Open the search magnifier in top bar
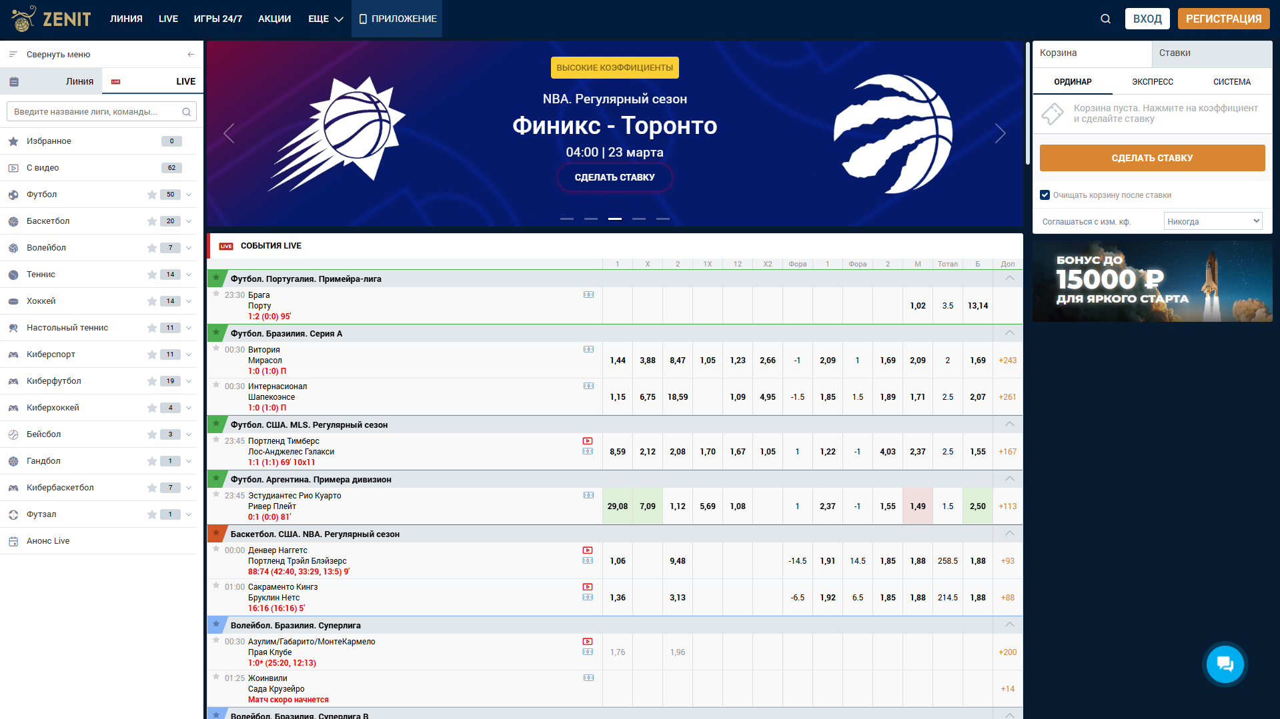The width and height of the screenshot is (1280, 719). click(1105, 19)
